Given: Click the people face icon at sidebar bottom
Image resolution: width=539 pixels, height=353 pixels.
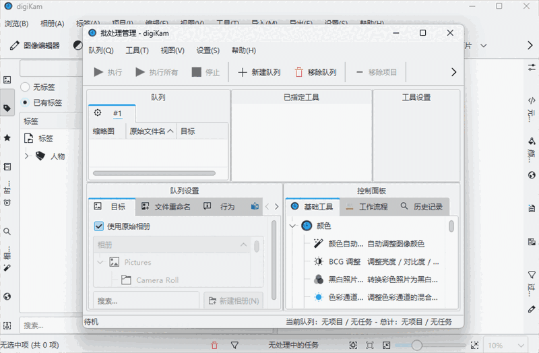Looking at the screenshot, I should (x=7, y=325).
